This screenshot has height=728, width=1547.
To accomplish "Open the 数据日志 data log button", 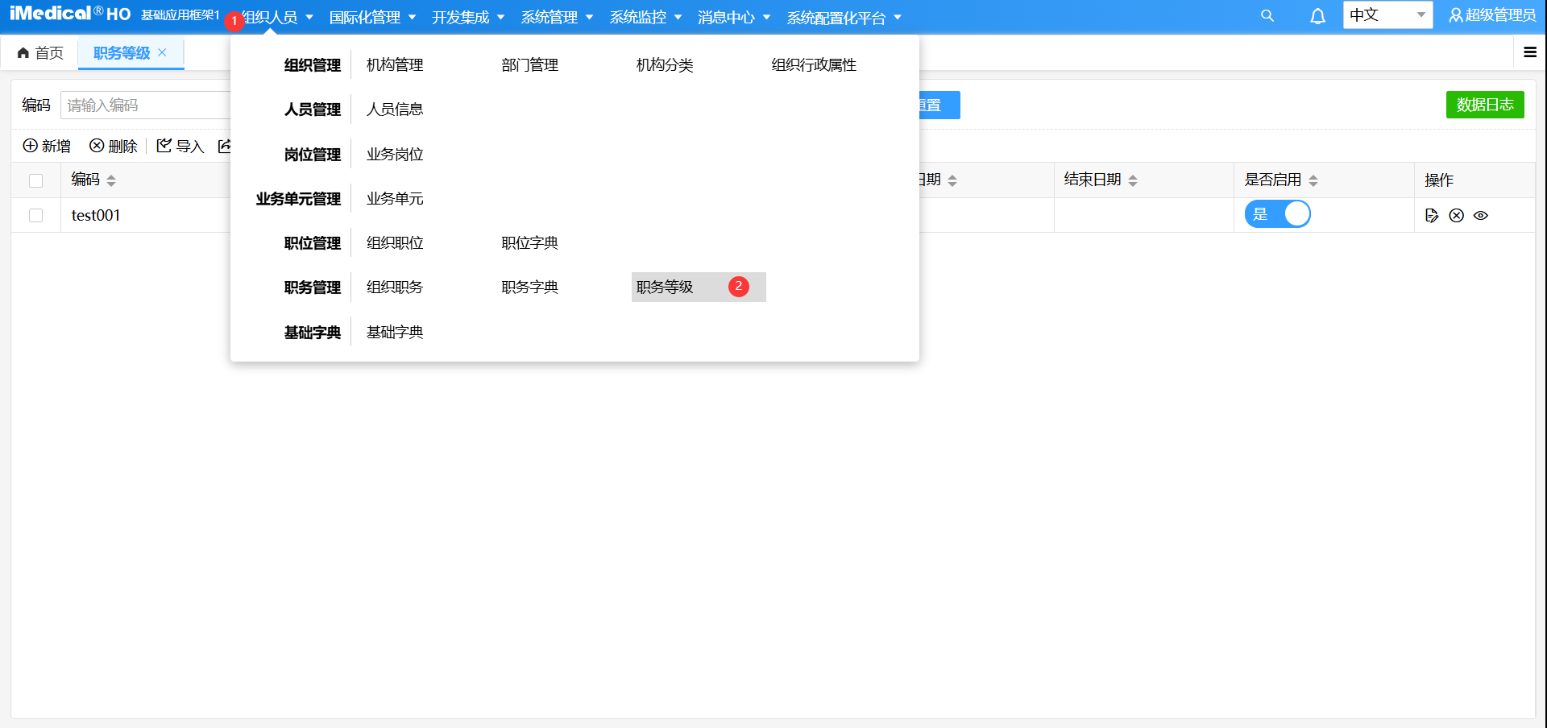I will [1485, 105].
